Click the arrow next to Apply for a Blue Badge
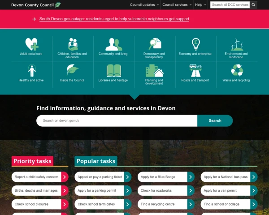 click(x=191, y=177)
